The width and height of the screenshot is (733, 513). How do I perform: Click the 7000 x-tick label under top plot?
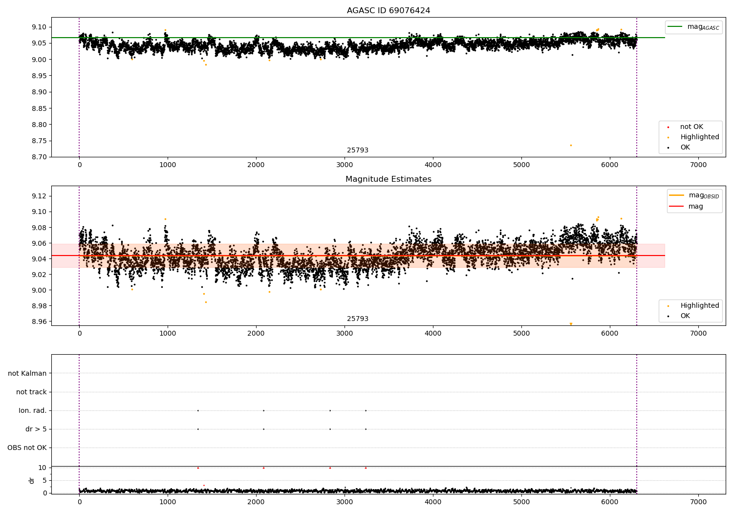point(698,165)
